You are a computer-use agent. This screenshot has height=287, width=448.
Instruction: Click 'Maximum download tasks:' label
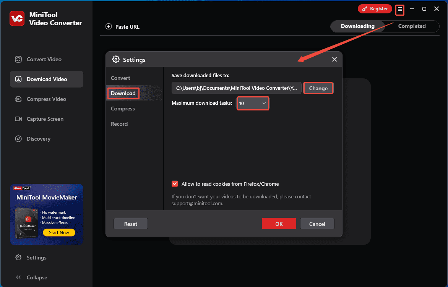pyautogui.click(x=202, y=103)
